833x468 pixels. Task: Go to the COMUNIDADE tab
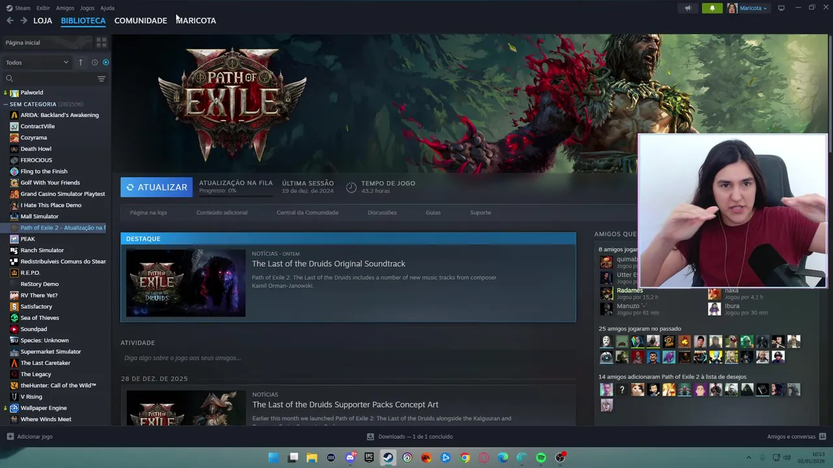click(x=141, y=21)
